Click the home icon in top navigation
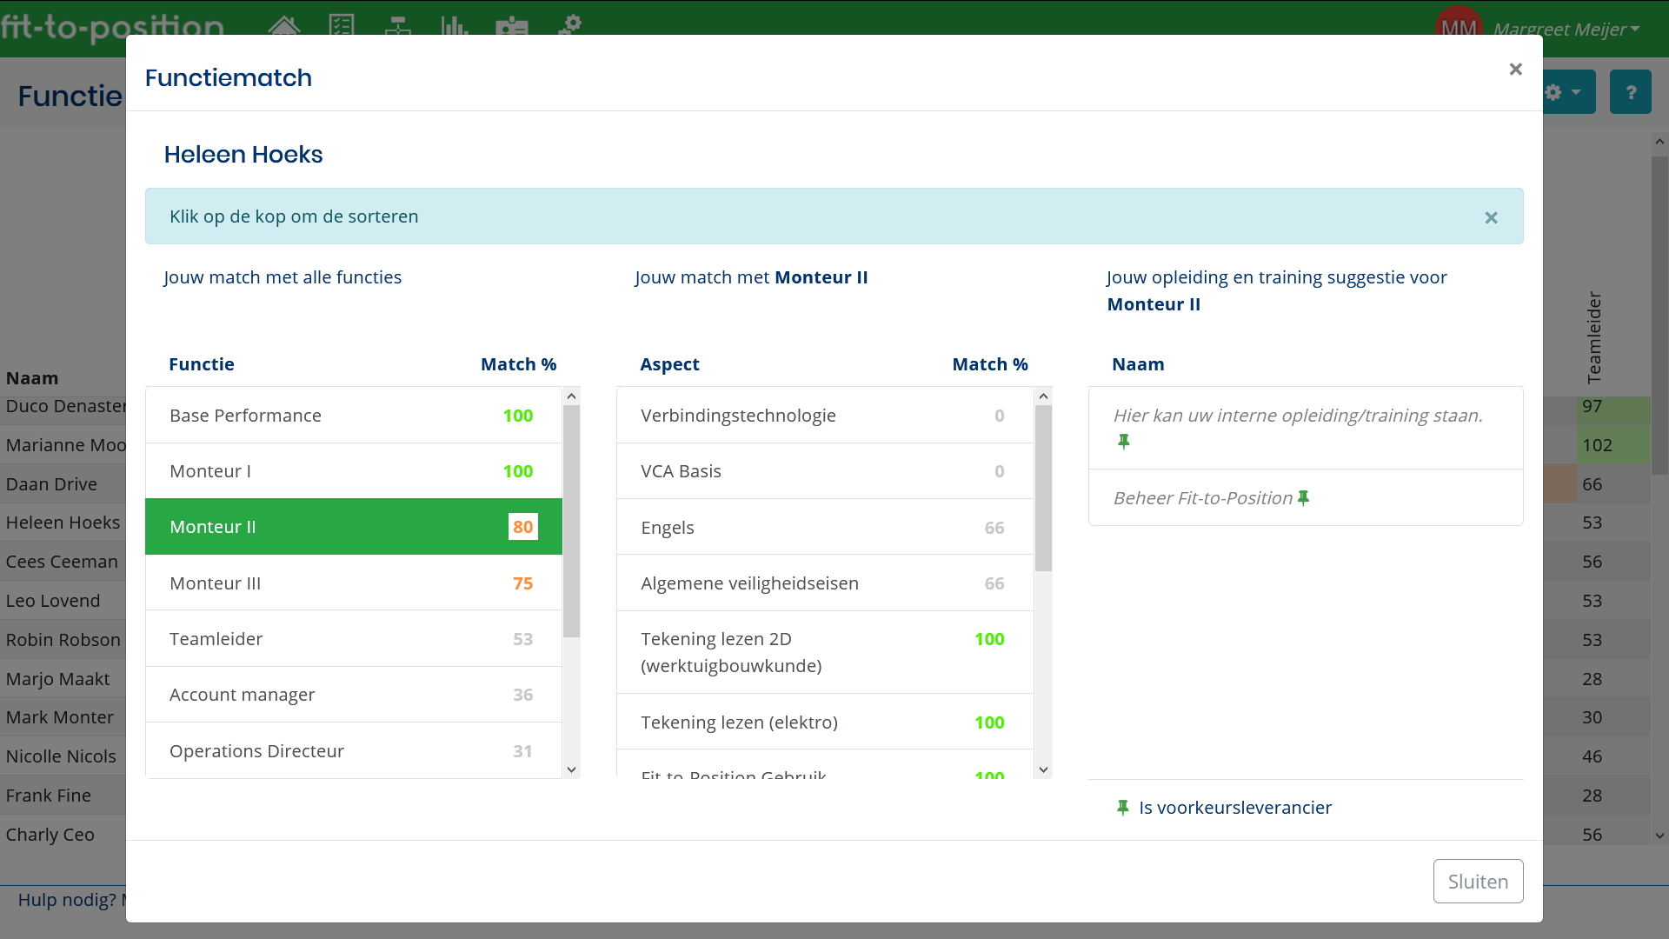1669x939 pixels. [x=284, y=26]
